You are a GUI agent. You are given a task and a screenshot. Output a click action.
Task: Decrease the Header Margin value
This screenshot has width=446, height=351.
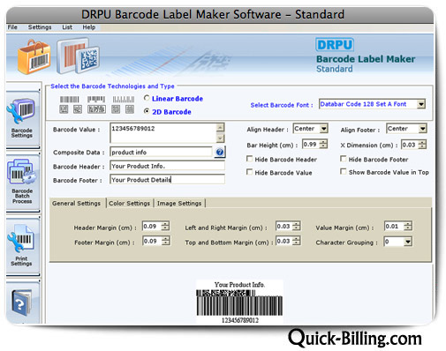pyautogui.click(x=165, y=228)
